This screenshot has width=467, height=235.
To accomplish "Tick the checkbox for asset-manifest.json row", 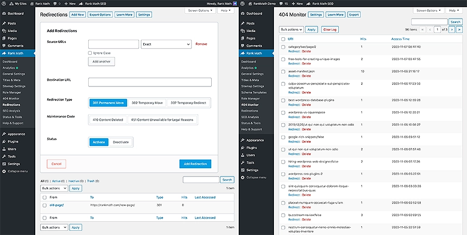I will pyautogui.click(x=283, y=71).
